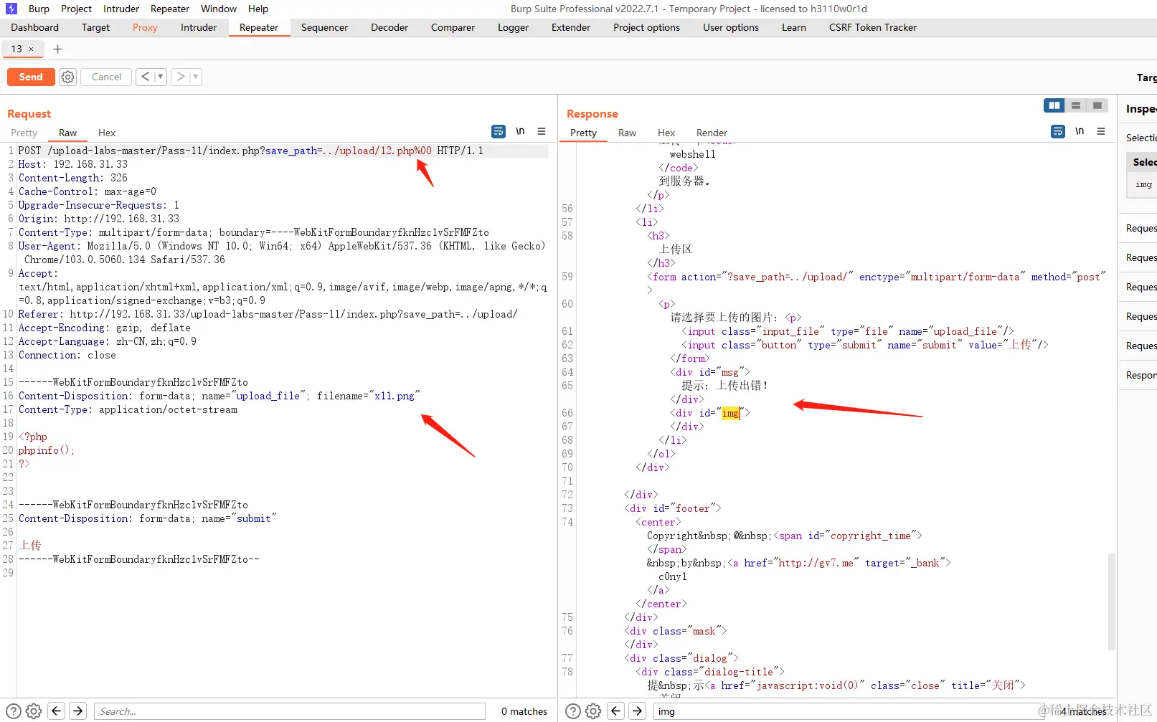
Task: Open the CSRF Token Tracker tab
Action: [873, 27]
